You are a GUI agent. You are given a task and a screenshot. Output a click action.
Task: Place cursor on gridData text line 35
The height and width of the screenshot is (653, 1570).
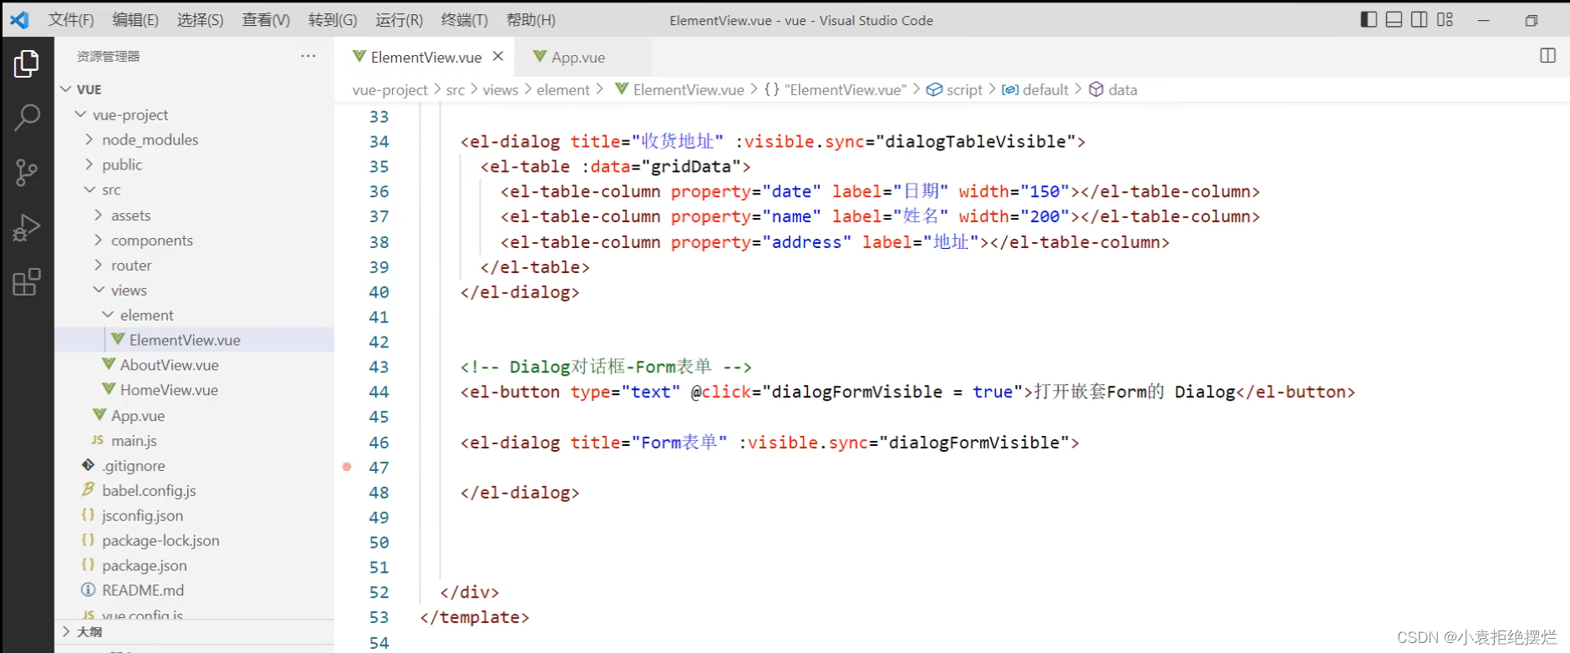(x=690, y=166)
